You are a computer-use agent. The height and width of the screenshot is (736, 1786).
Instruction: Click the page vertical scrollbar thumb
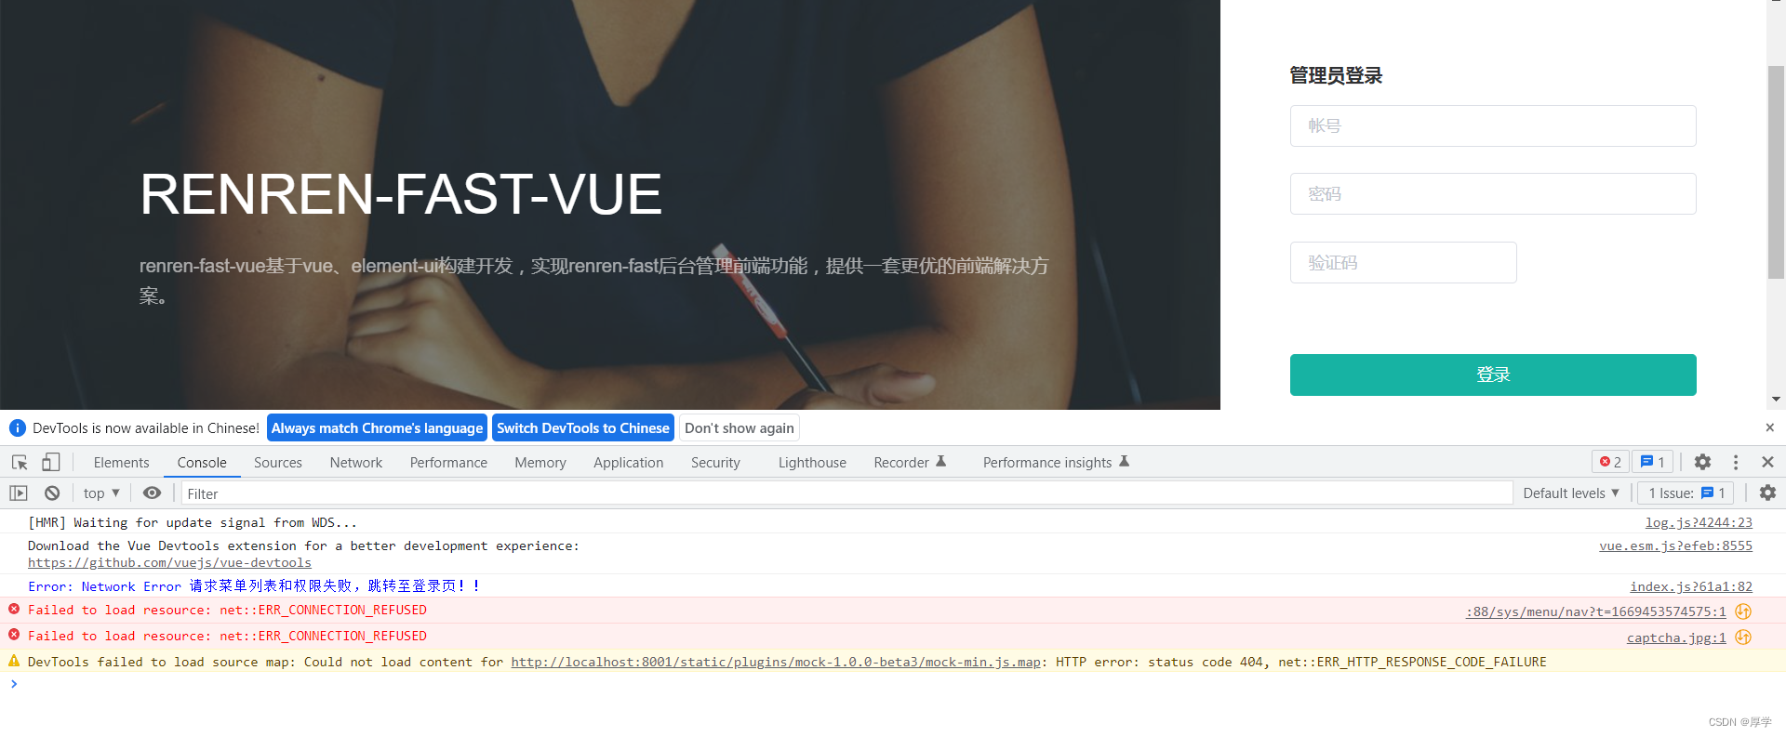point(1776,172)
